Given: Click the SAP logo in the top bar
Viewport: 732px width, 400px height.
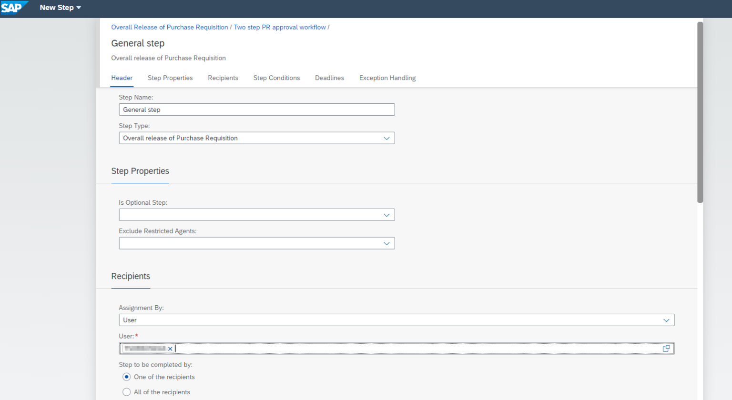Looking at the screenshot, I should click(x=12, y=8).
